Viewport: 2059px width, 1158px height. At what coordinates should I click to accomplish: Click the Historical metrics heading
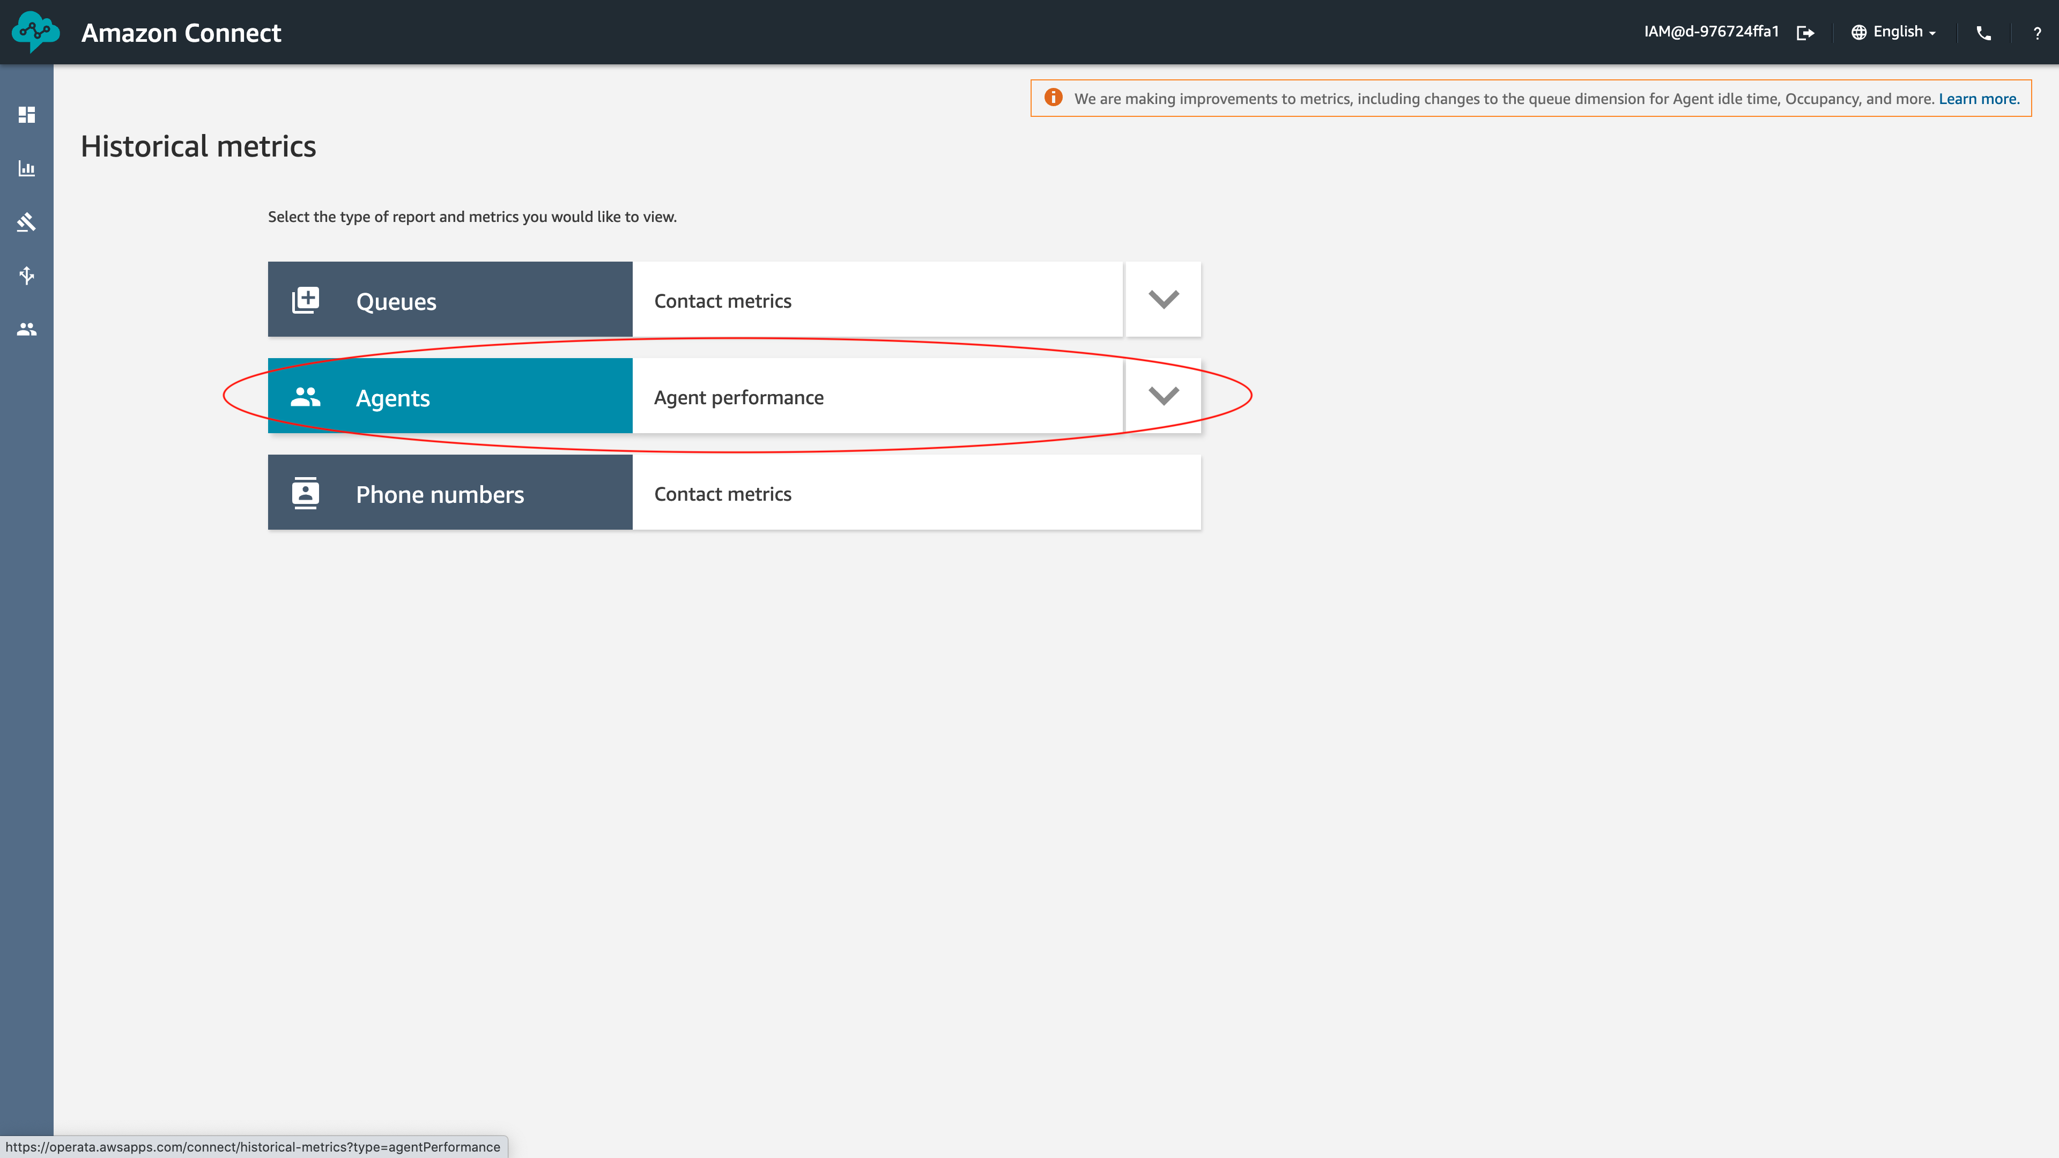[x=198, y=146]
